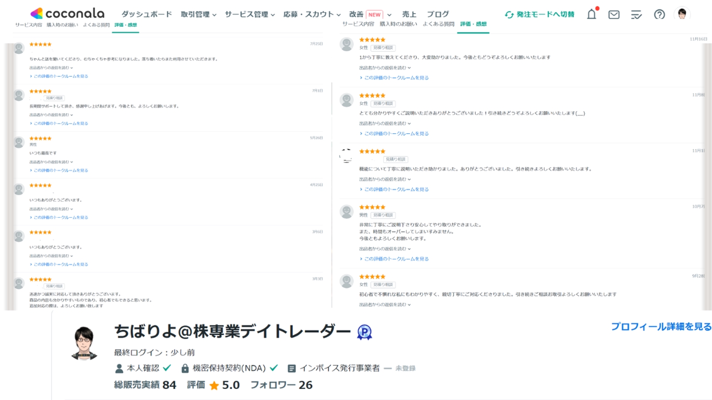Expand the 取引管理 dropdown menu
Image resolution: width=712 pixels, height=400 pixels.
(198, 14)
